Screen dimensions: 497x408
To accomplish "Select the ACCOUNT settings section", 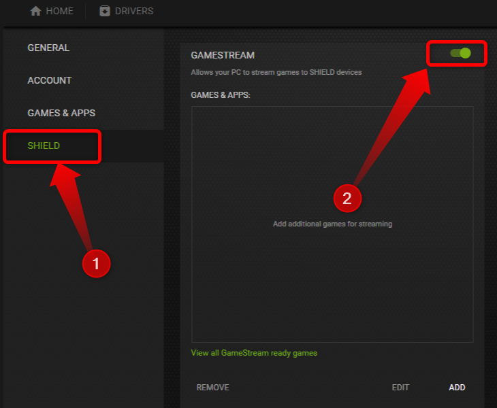I will [x=50, y=80].
